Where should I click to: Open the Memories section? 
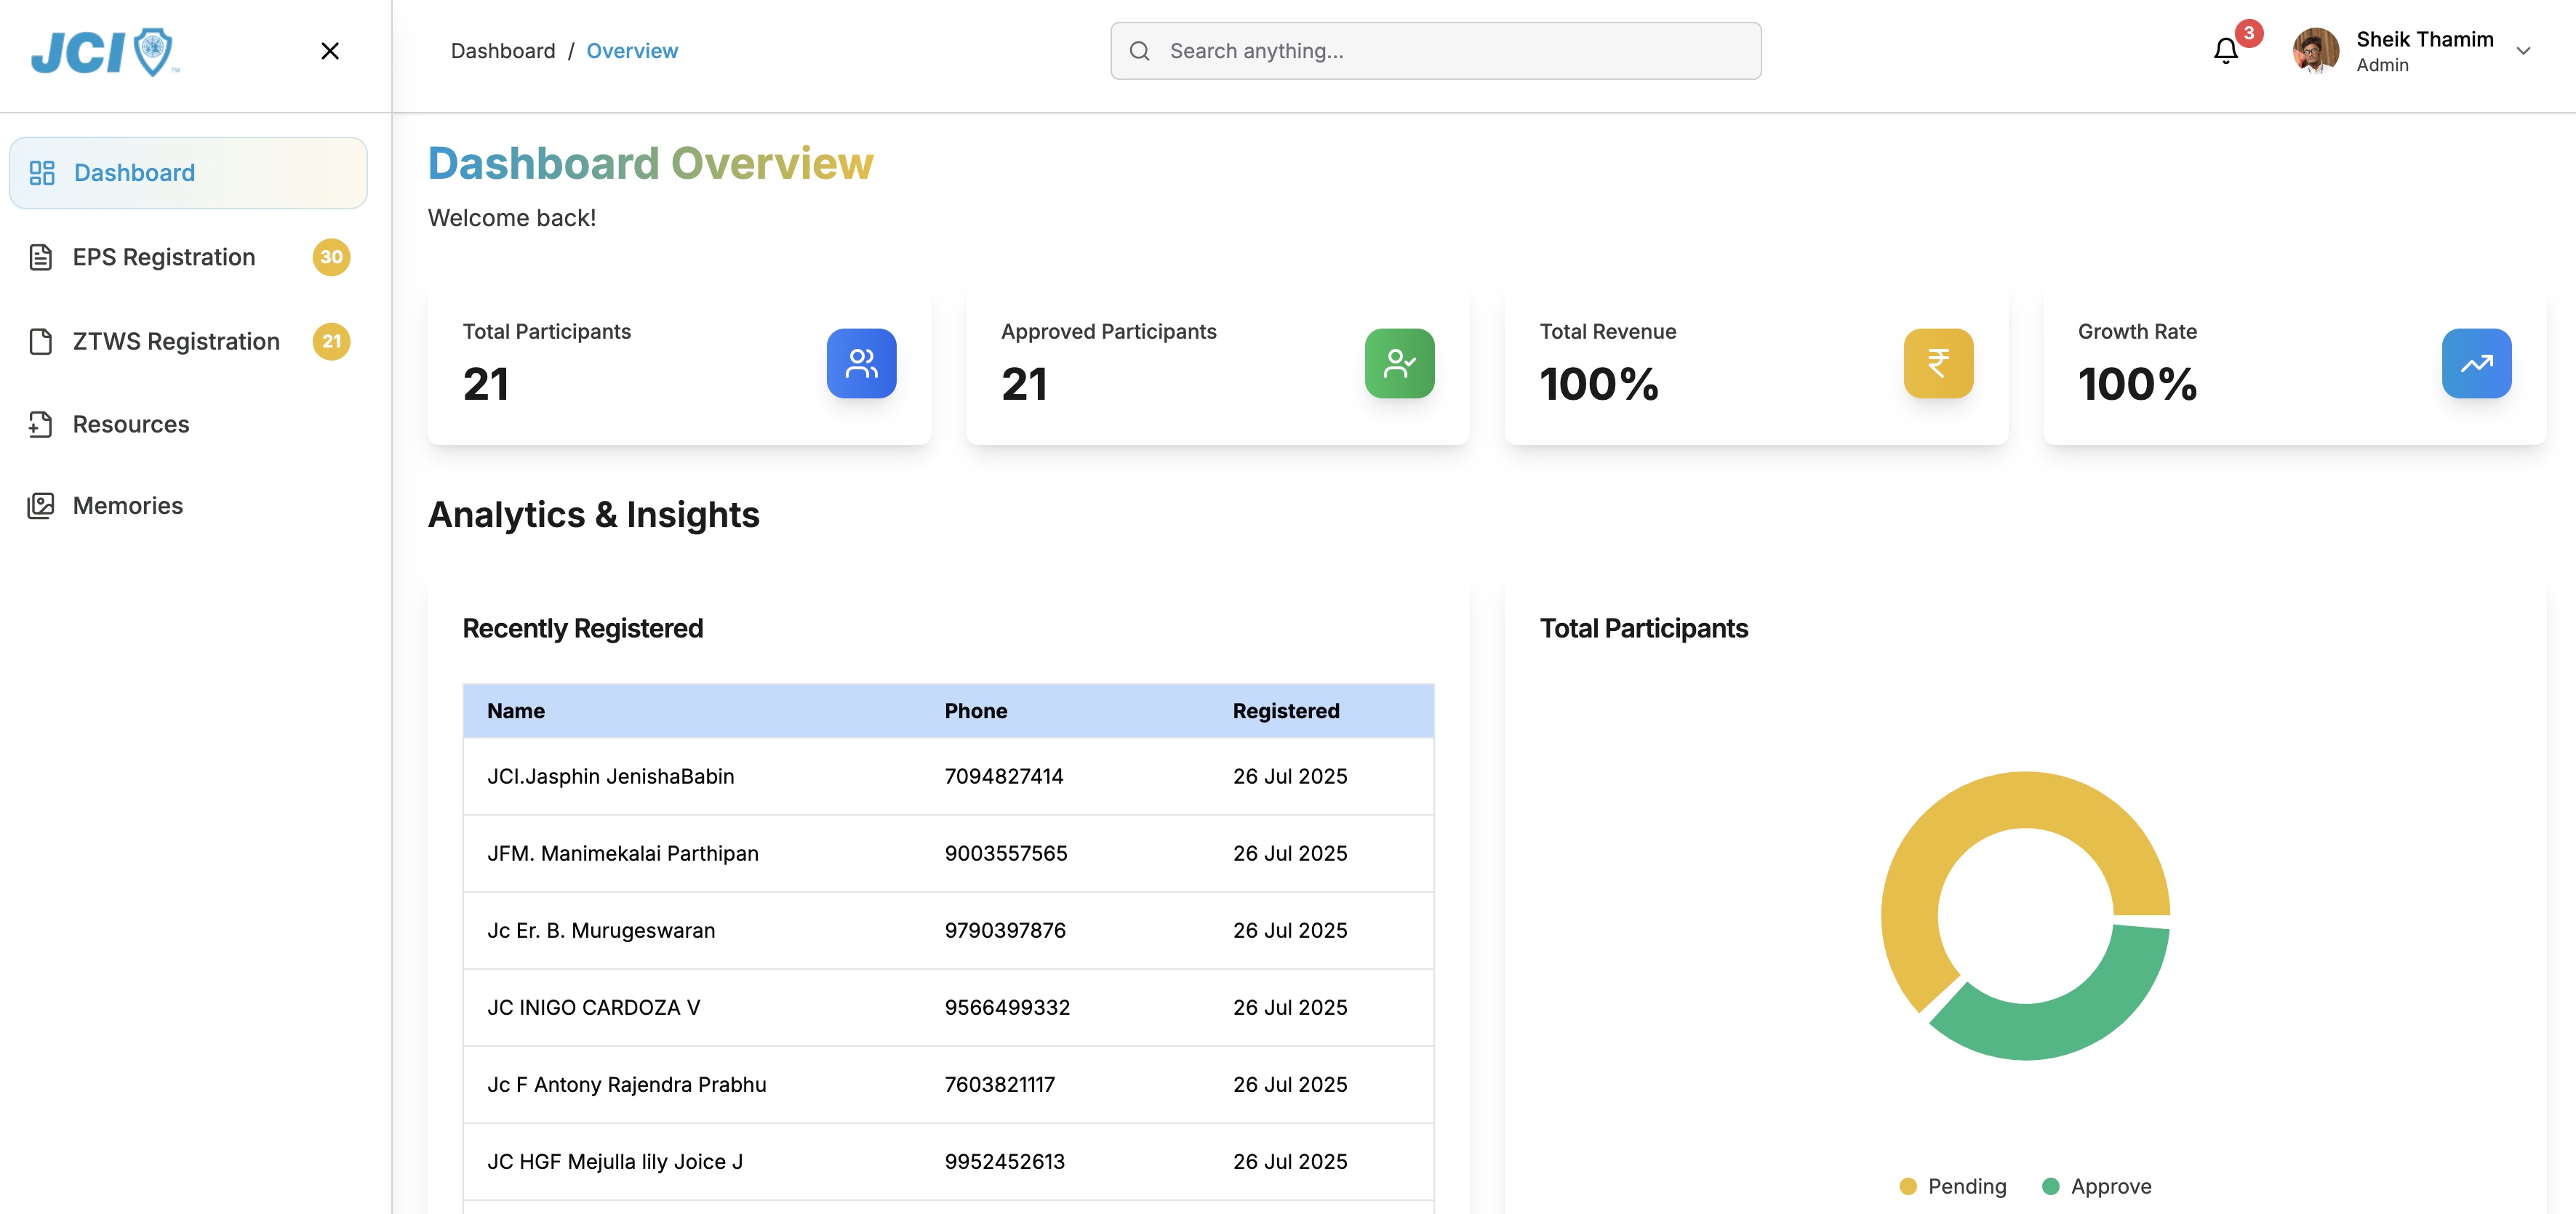pos(127,505)
